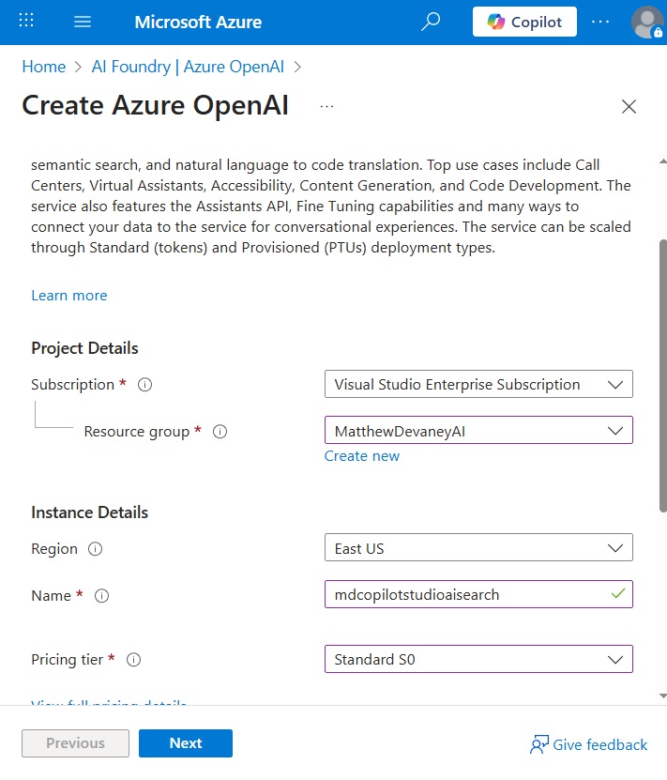Show Subscription info tooltip icon
Screen dimensions: 667x780
tap(144, 385)
